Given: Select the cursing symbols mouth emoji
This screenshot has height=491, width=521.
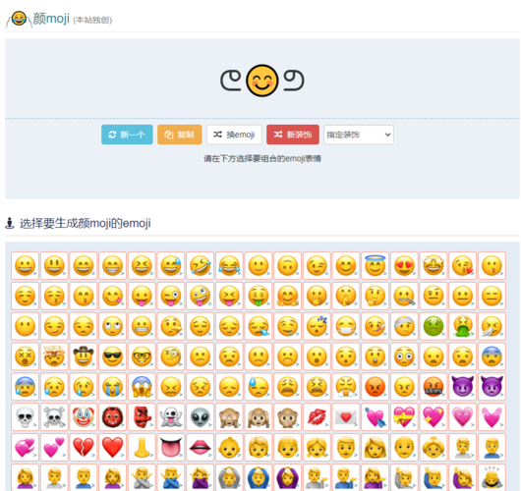Looking at the screenshot, I should click(x=434, y=387).
